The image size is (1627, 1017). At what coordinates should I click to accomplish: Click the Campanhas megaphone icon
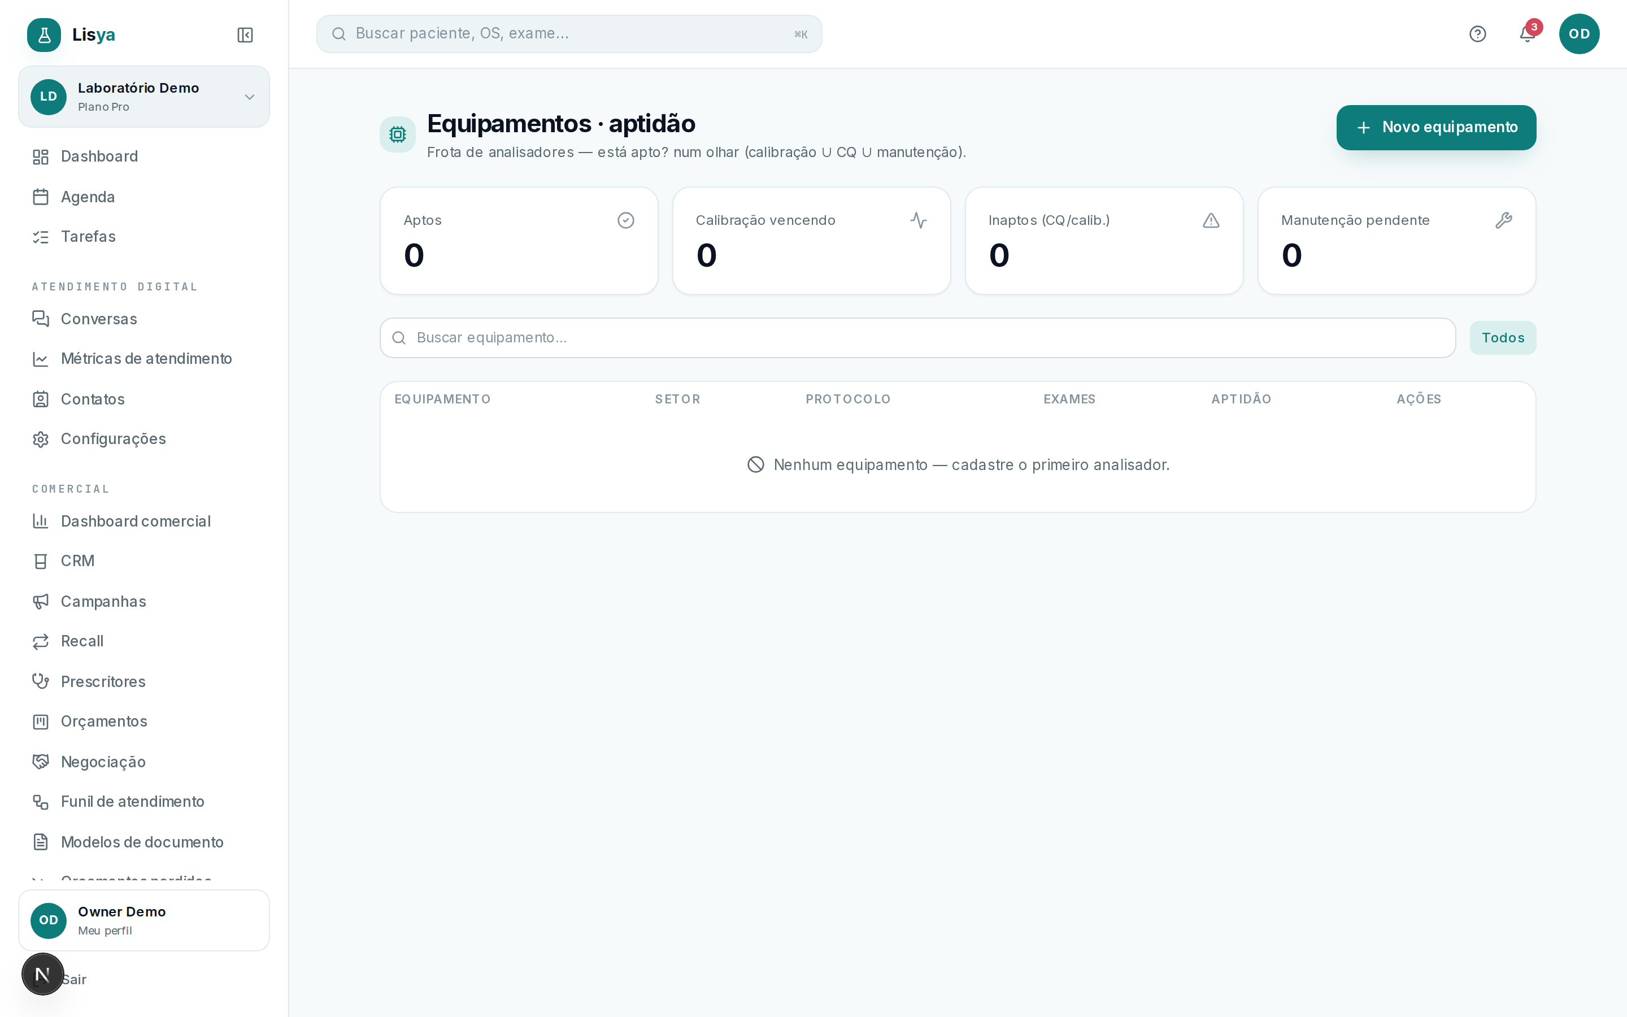tap(41, 601)
